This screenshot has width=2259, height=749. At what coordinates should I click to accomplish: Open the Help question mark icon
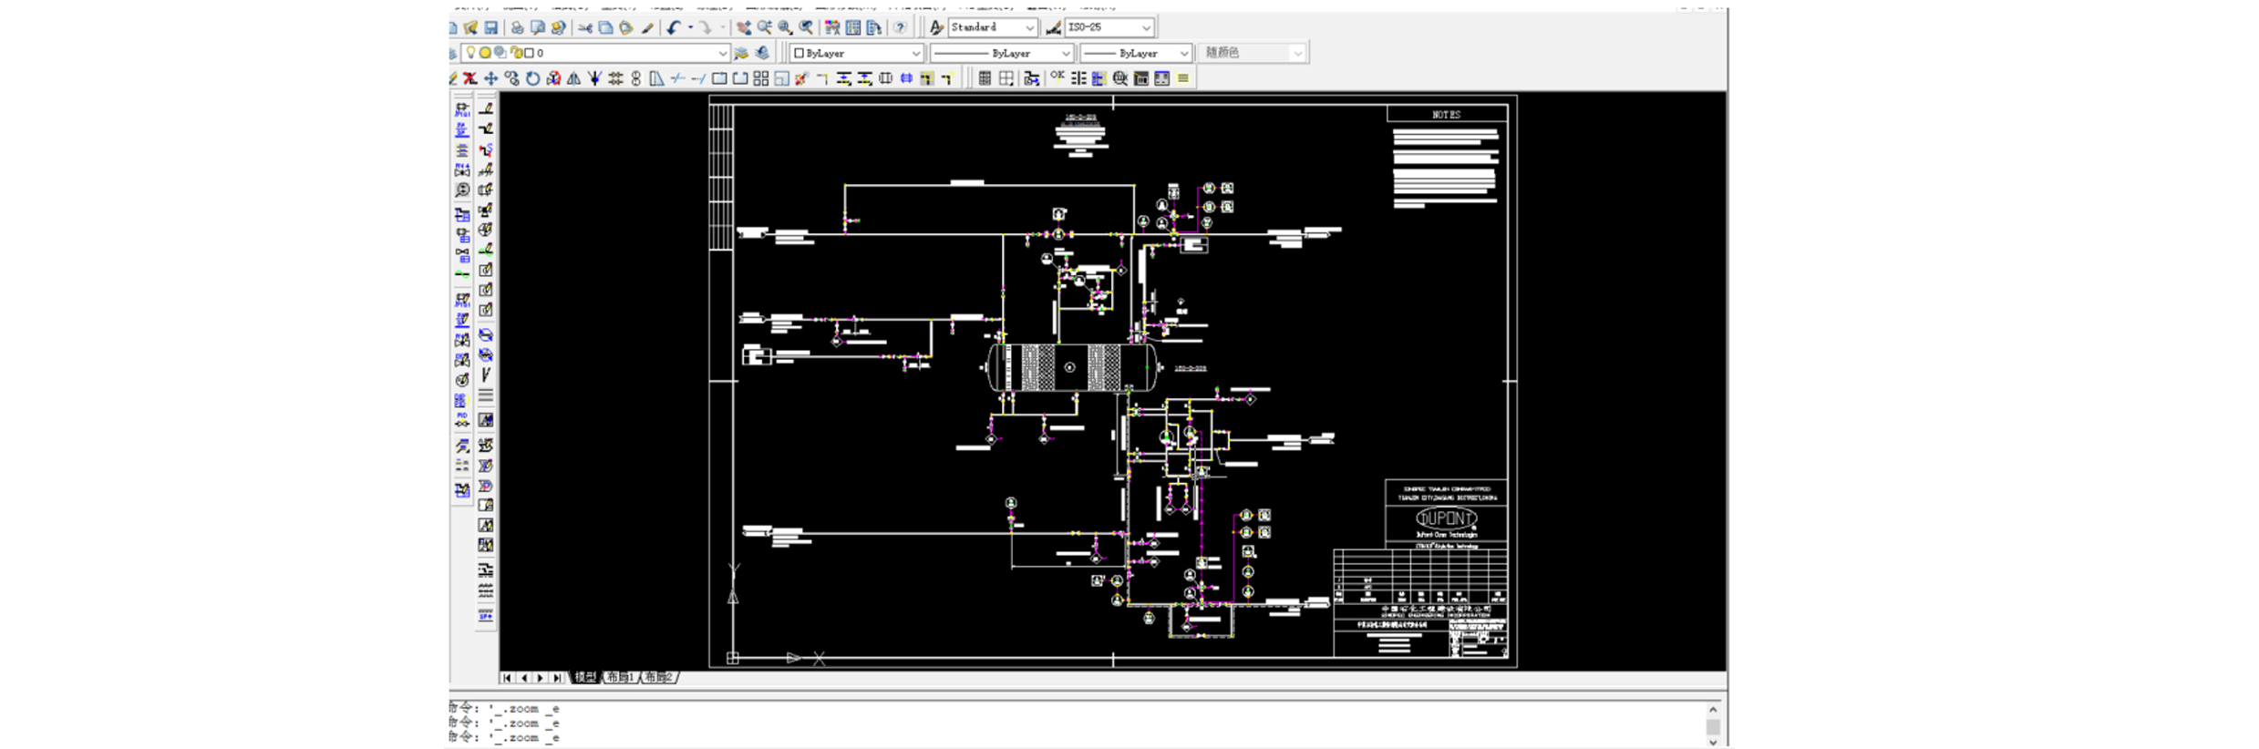[x=900, y=28]
